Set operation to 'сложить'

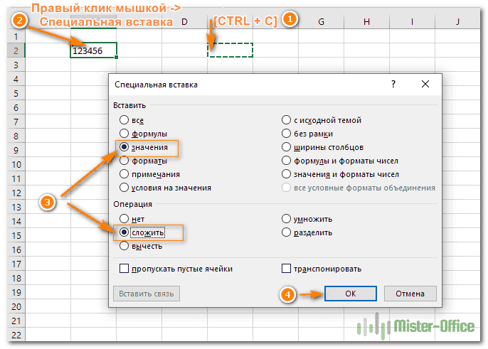125,232
